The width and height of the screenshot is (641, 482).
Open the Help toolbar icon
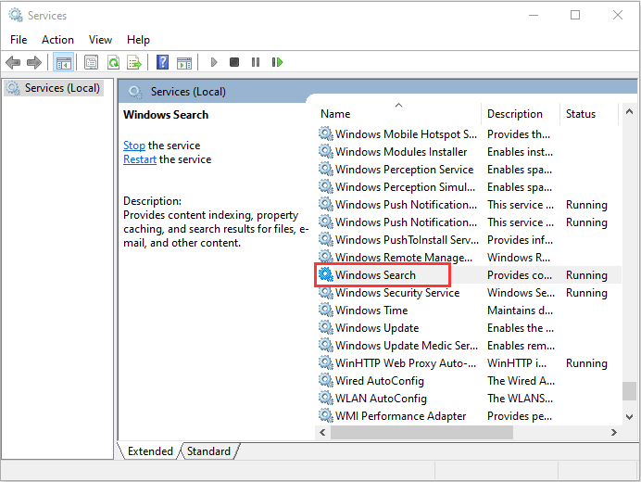point(162,63)
